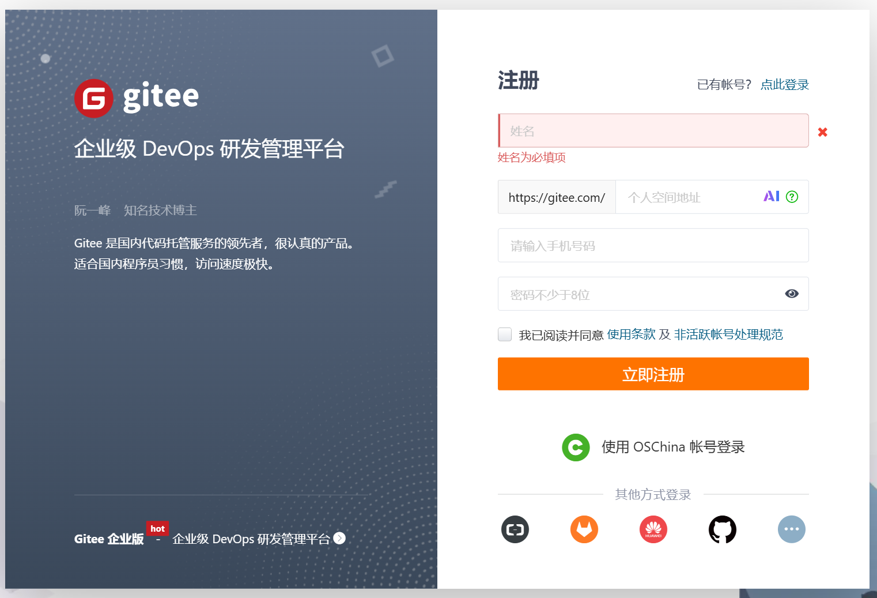Click the red hot badge
Viewport: 877px width, 598px height.
(x=157, y=528)
